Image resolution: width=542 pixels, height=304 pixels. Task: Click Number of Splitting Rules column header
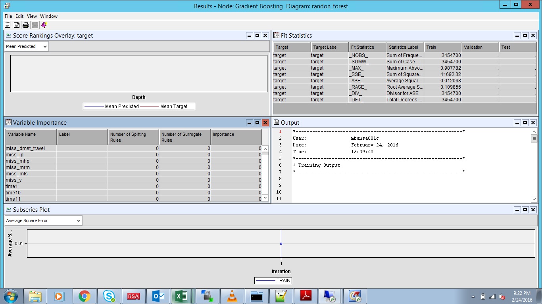tap(133, 137)
